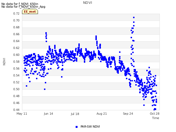Image resolution: width=176 pixels, height=132 pixels.
Task: Click the Time x-axis label
Action: tap(156, 118)
